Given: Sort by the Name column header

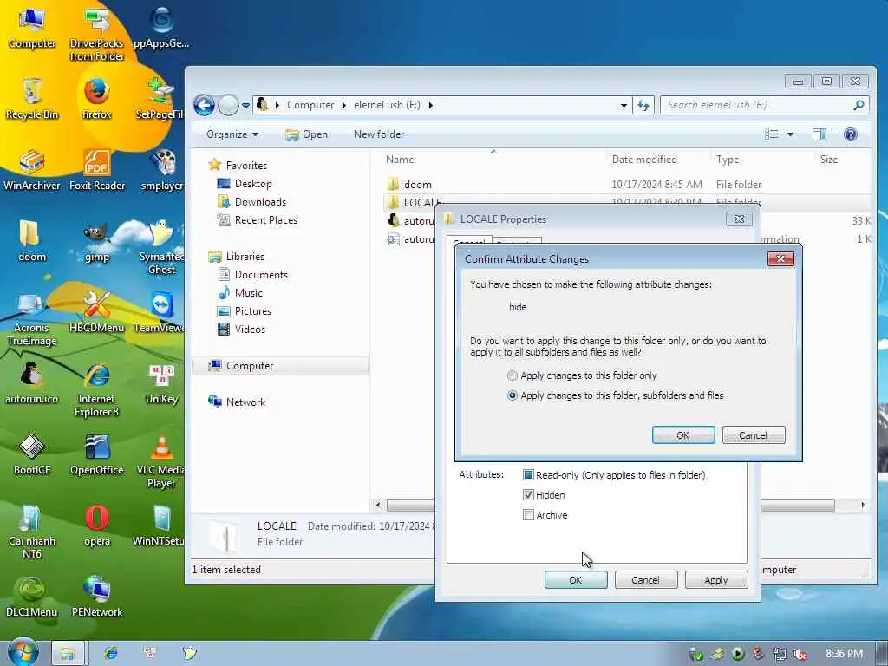Looking at the screenshot, I should [400, 160].
